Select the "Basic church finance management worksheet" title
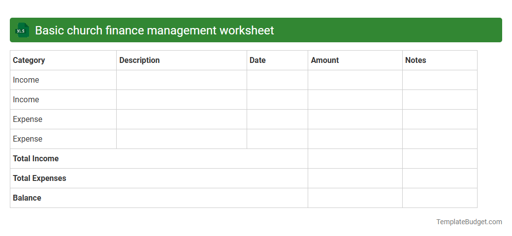 (x=155, y=30)
